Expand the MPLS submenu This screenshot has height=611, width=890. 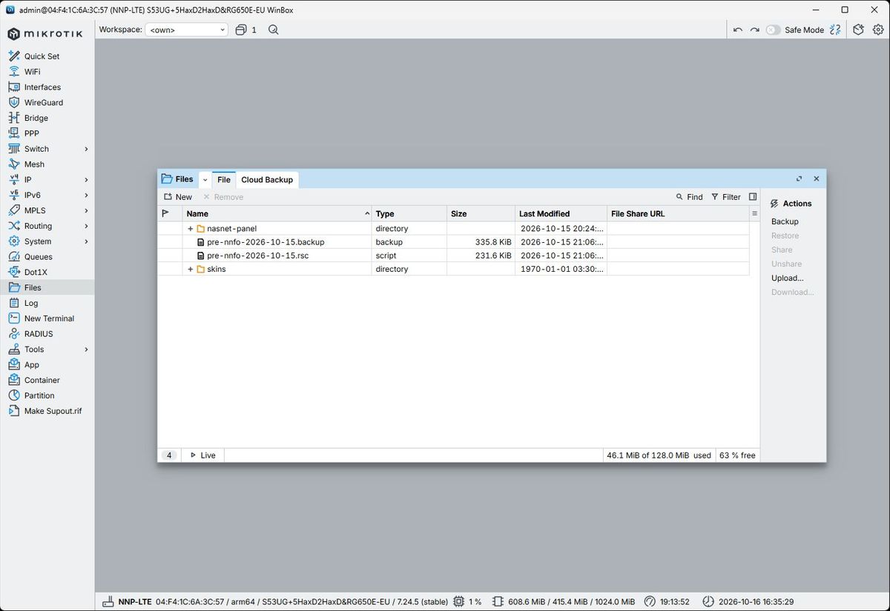[86, 210]
